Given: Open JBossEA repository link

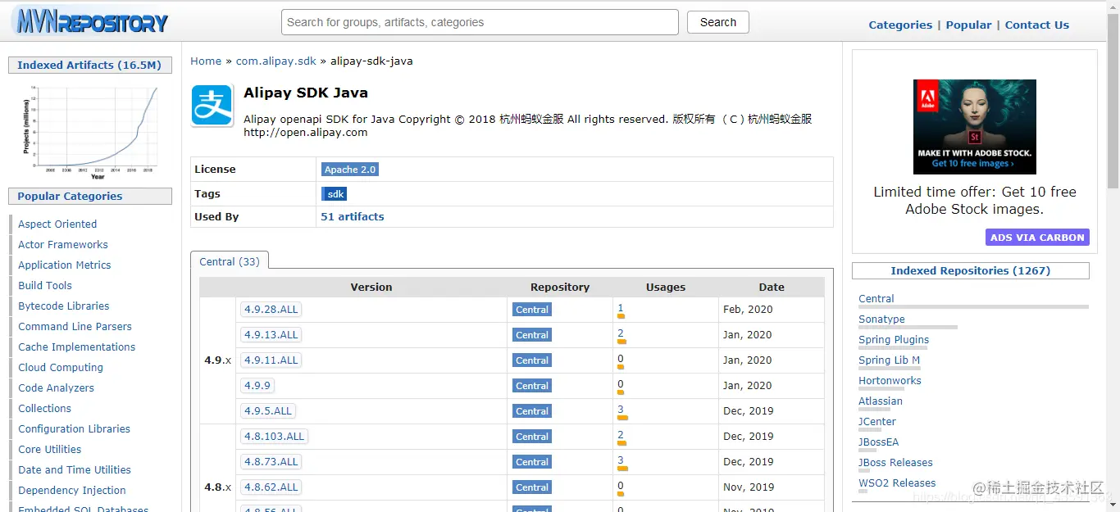Looking at the screenshot, I should tap(879, 442).
